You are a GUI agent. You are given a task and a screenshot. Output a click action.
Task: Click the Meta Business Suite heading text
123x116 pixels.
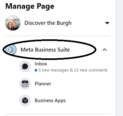tap(45, 50)
